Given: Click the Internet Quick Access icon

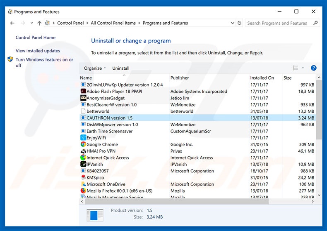Looking at the screenshot, I should [83, 158].
